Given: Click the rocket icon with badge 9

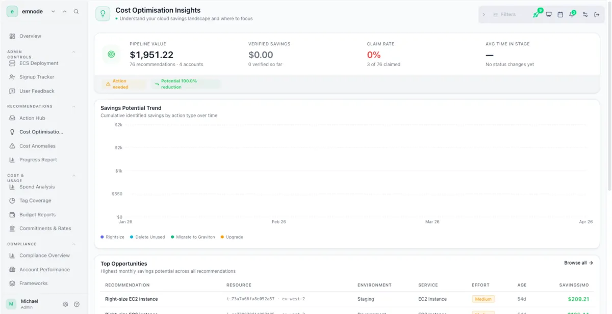Looking at the screenshot, I should pos(536,14).
